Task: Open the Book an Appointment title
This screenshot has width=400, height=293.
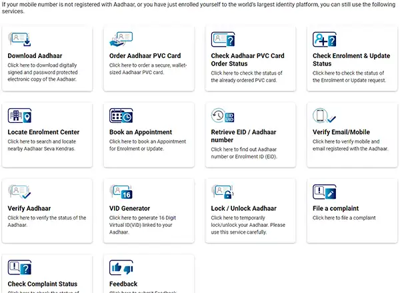Action: click(141, 132)
